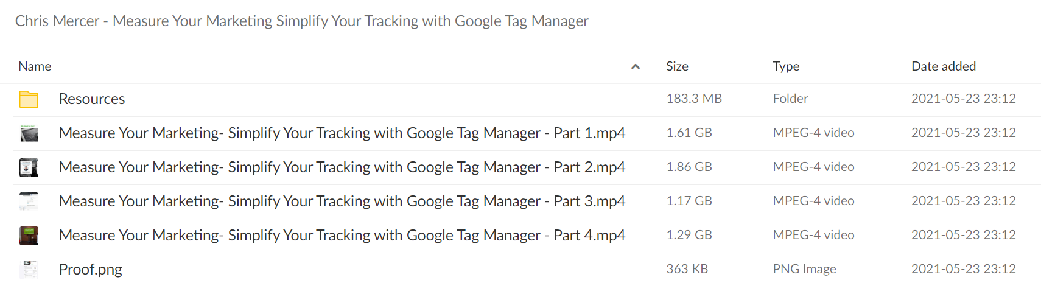Sort files by the Type column header

[786, 66]
